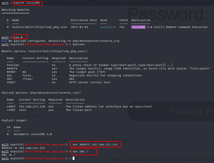214x163 pixels.
Task: Click the 'Module options (exploit/multi/http/lcms_php_exec):' heading
Action: point(45,51)
